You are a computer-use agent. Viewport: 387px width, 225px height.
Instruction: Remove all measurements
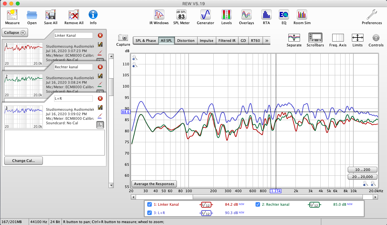point(74,17)
